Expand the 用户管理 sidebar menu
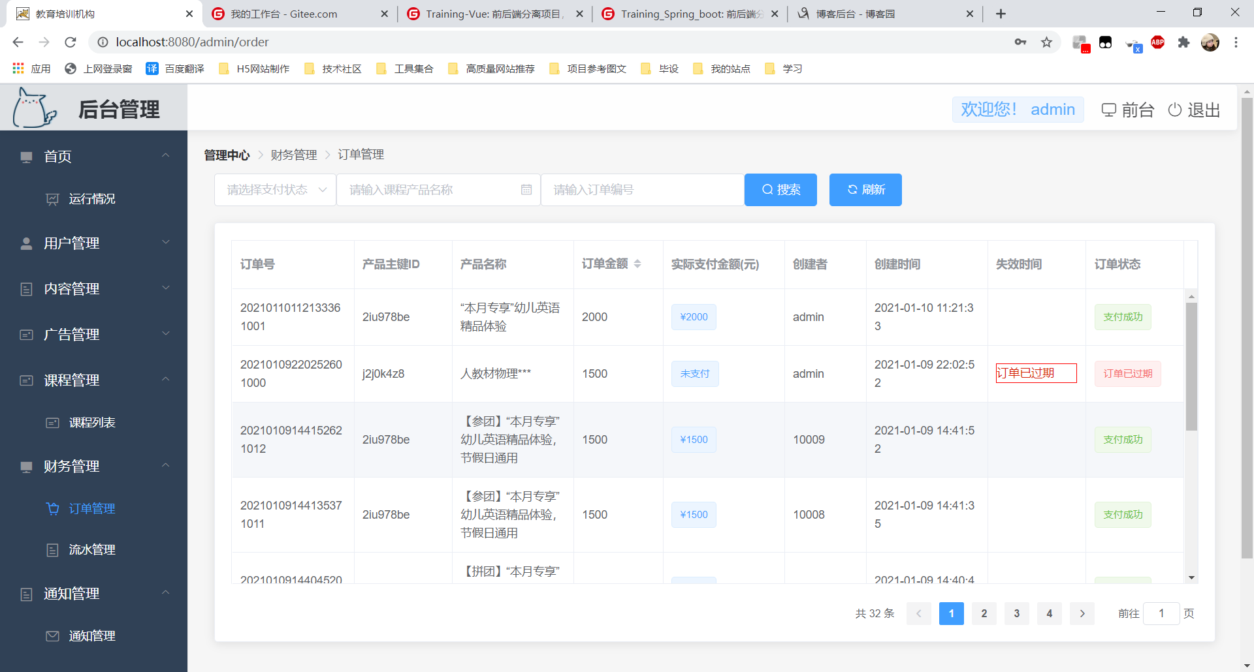Screen dimensions: 1254x672 tap(93, 243)
